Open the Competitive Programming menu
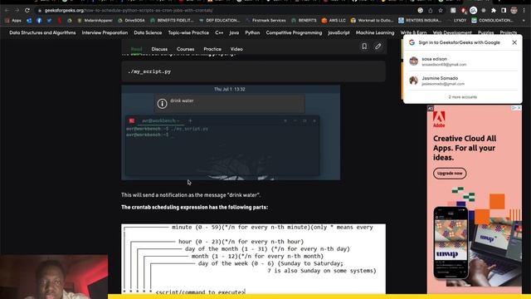 tap(294, 33)
